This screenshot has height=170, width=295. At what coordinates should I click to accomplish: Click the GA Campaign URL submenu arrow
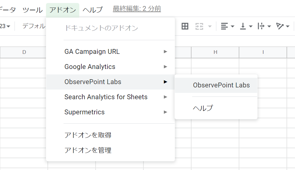point(166,51)
